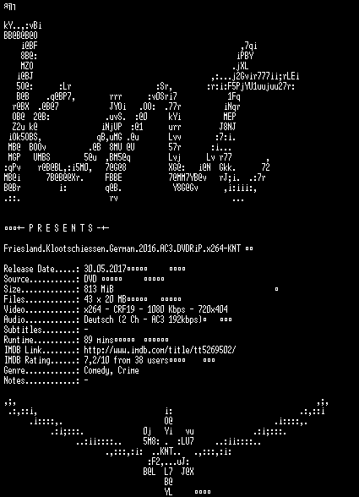Click the Release Date value 30.05.2017
This screenshot has height=497, width=359.
pos(106,269)
